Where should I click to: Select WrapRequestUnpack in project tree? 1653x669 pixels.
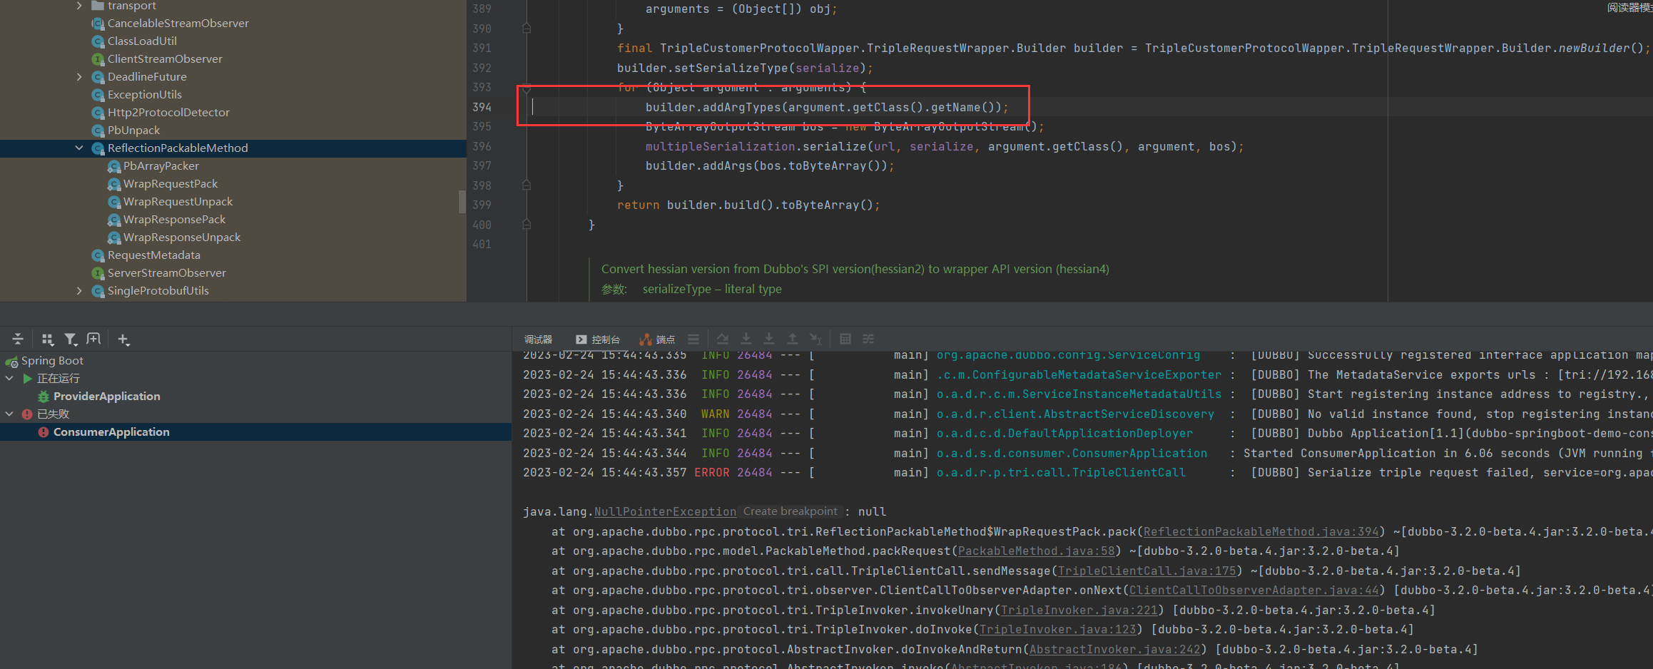pyautogui.click(x=178, y=202)
